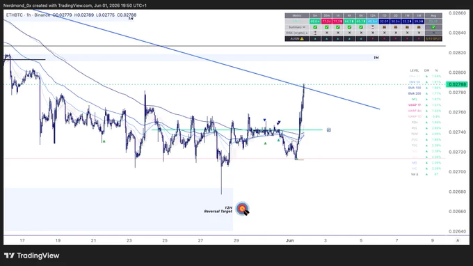Click the ALIGN up arrow under the 5m column

pyautogui.click(x=315, y=39)
